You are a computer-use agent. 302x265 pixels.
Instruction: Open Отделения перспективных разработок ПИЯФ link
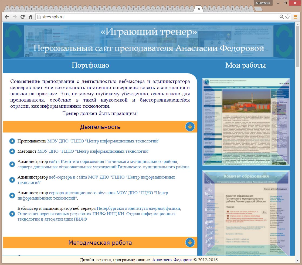pos(71,214)
